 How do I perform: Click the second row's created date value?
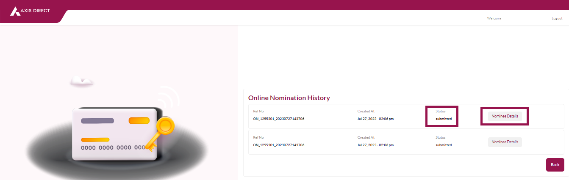coord(375,145)
